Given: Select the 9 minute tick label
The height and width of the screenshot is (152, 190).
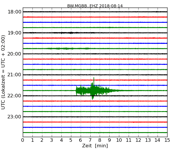Looking at the screenshot, I should (109, 140).
